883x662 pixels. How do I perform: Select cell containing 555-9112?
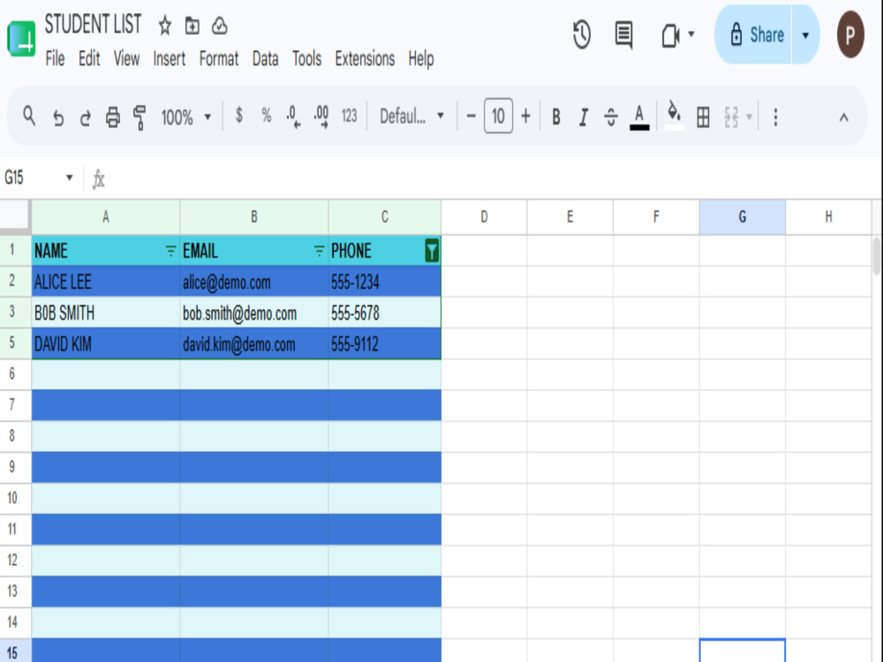coord(385,343)
